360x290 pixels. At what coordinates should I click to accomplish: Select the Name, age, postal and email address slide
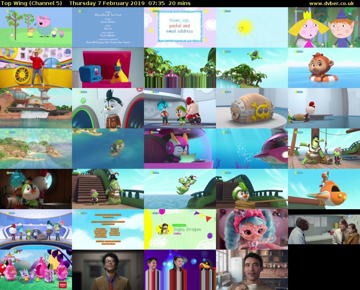[x=180, y=27]
